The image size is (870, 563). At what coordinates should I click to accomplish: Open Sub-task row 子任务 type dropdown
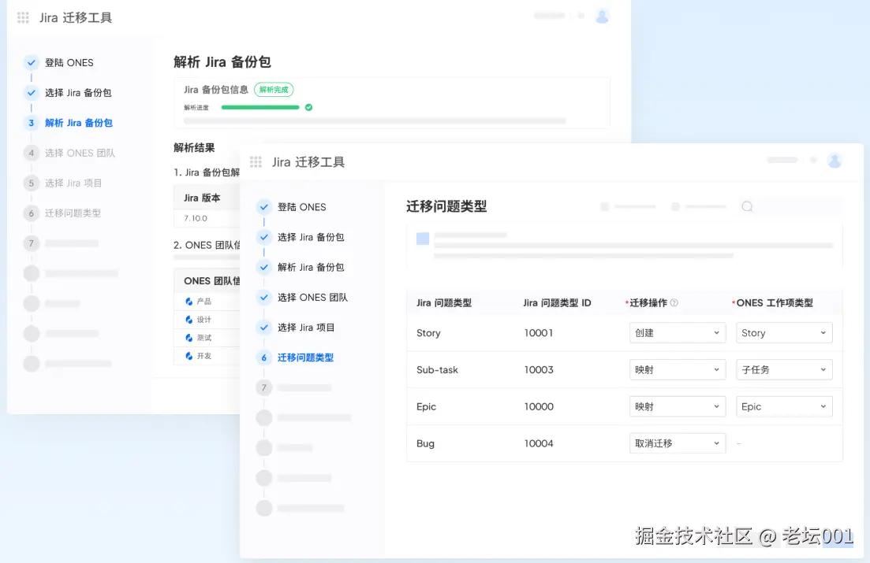pos(784,369)
